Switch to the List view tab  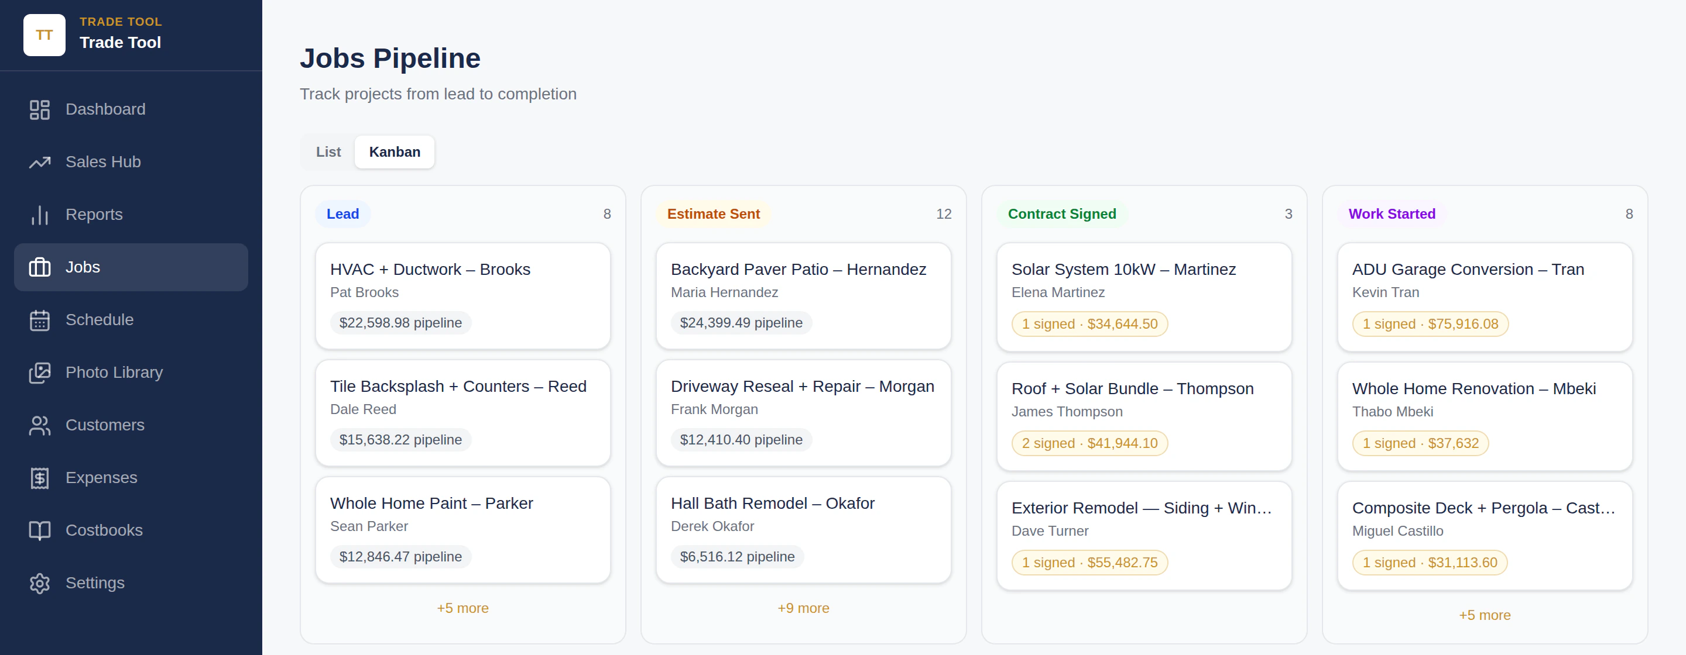(x=328, y=151)
